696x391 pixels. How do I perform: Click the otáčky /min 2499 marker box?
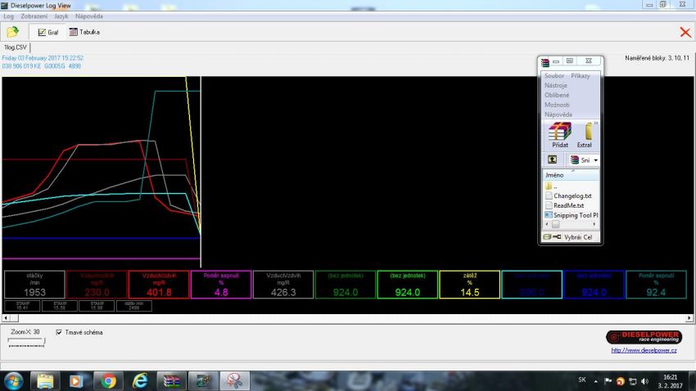pos(134,306)
